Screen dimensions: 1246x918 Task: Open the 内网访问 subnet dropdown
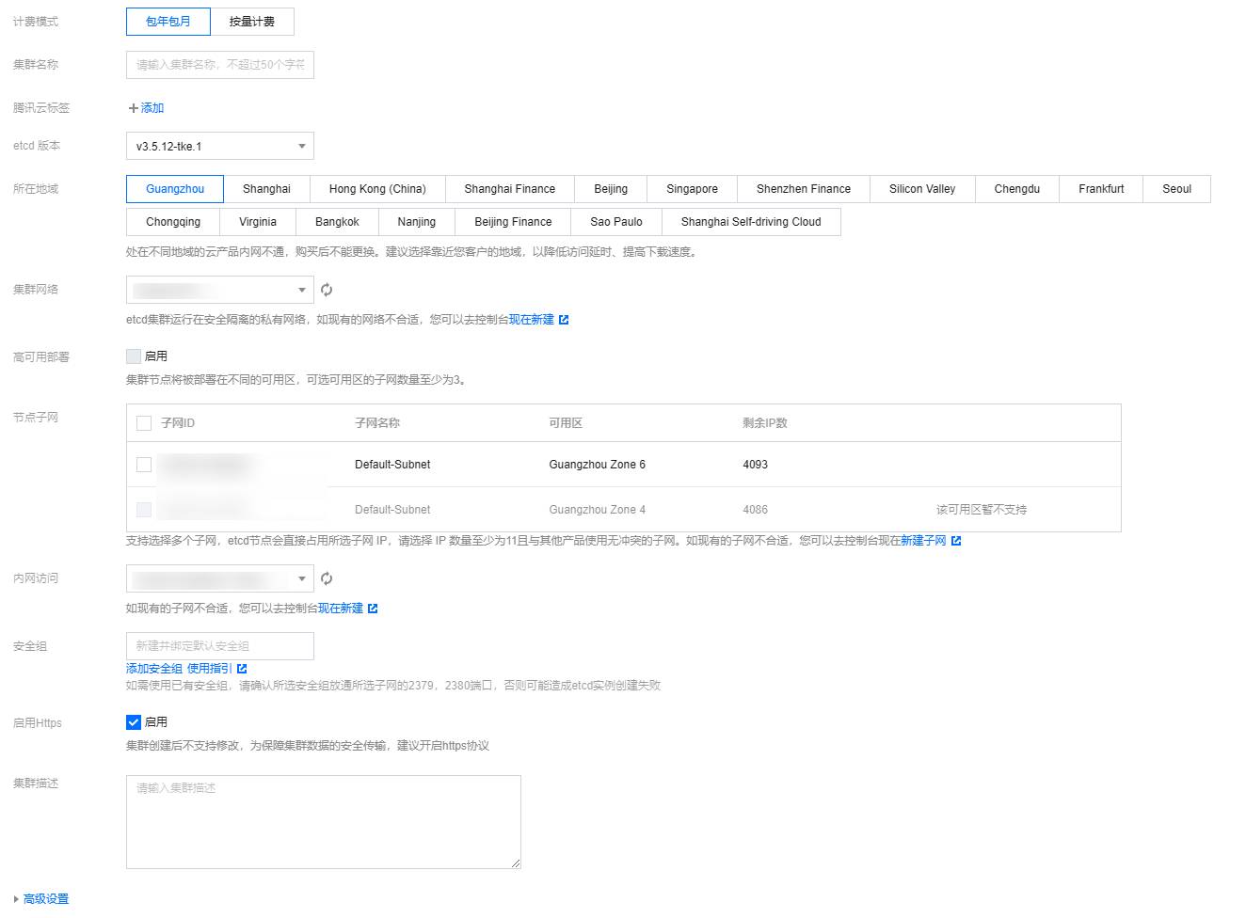click(220, 578)
